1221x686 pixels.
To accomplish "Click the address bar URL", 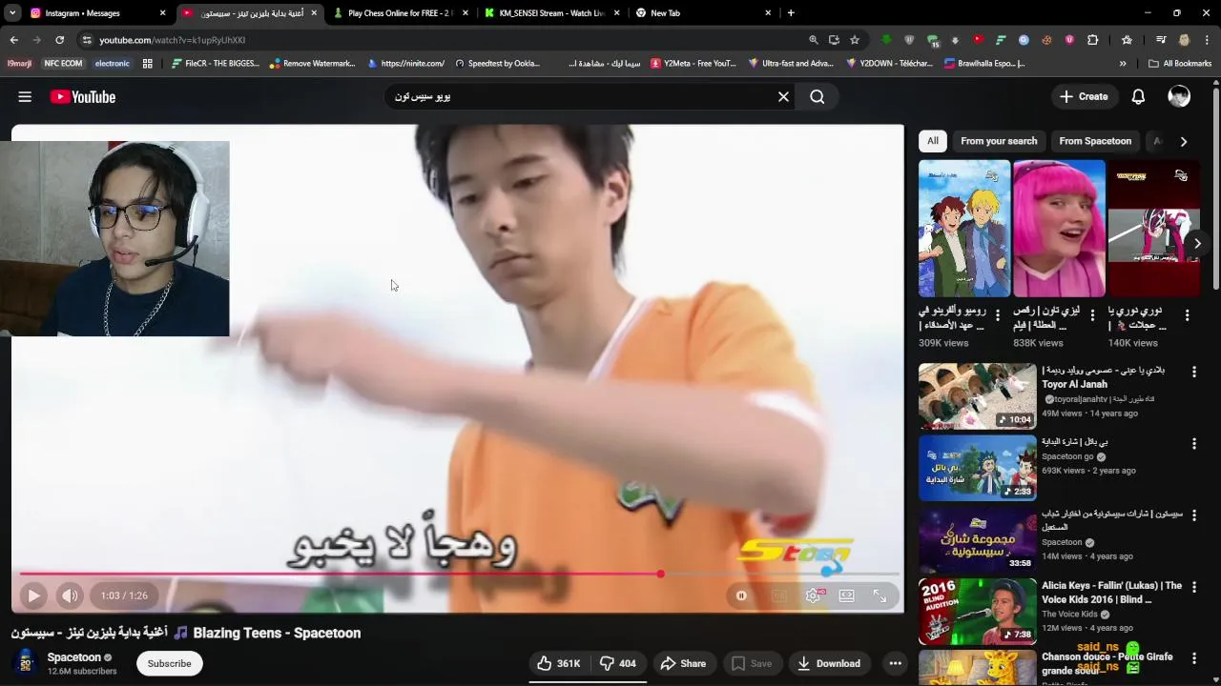I will pyautogui.click(x=173, y=40).
